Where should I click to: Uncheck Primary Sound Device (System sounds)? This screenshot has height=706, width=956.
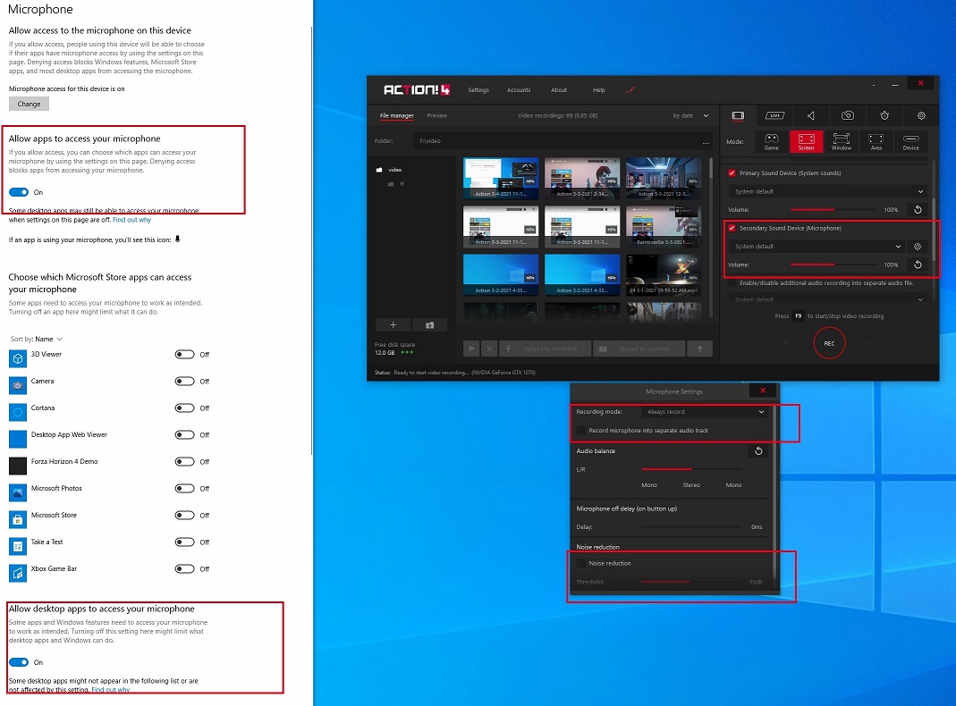(x=732, y=173)
